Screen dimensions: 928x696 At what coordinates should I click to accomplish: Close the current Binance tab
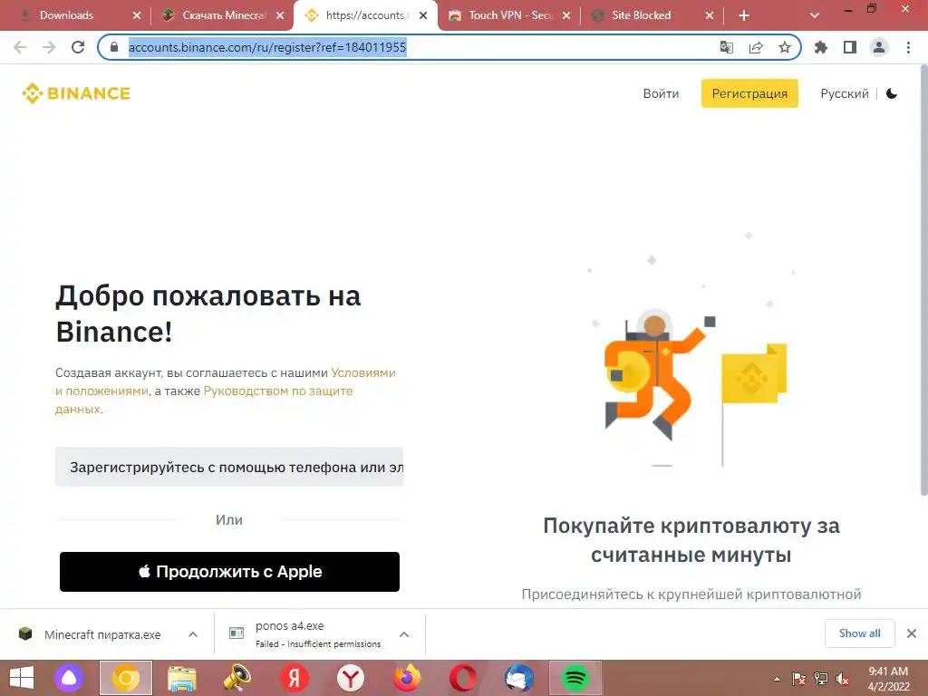pyautogui.click(x=423, y=16)
